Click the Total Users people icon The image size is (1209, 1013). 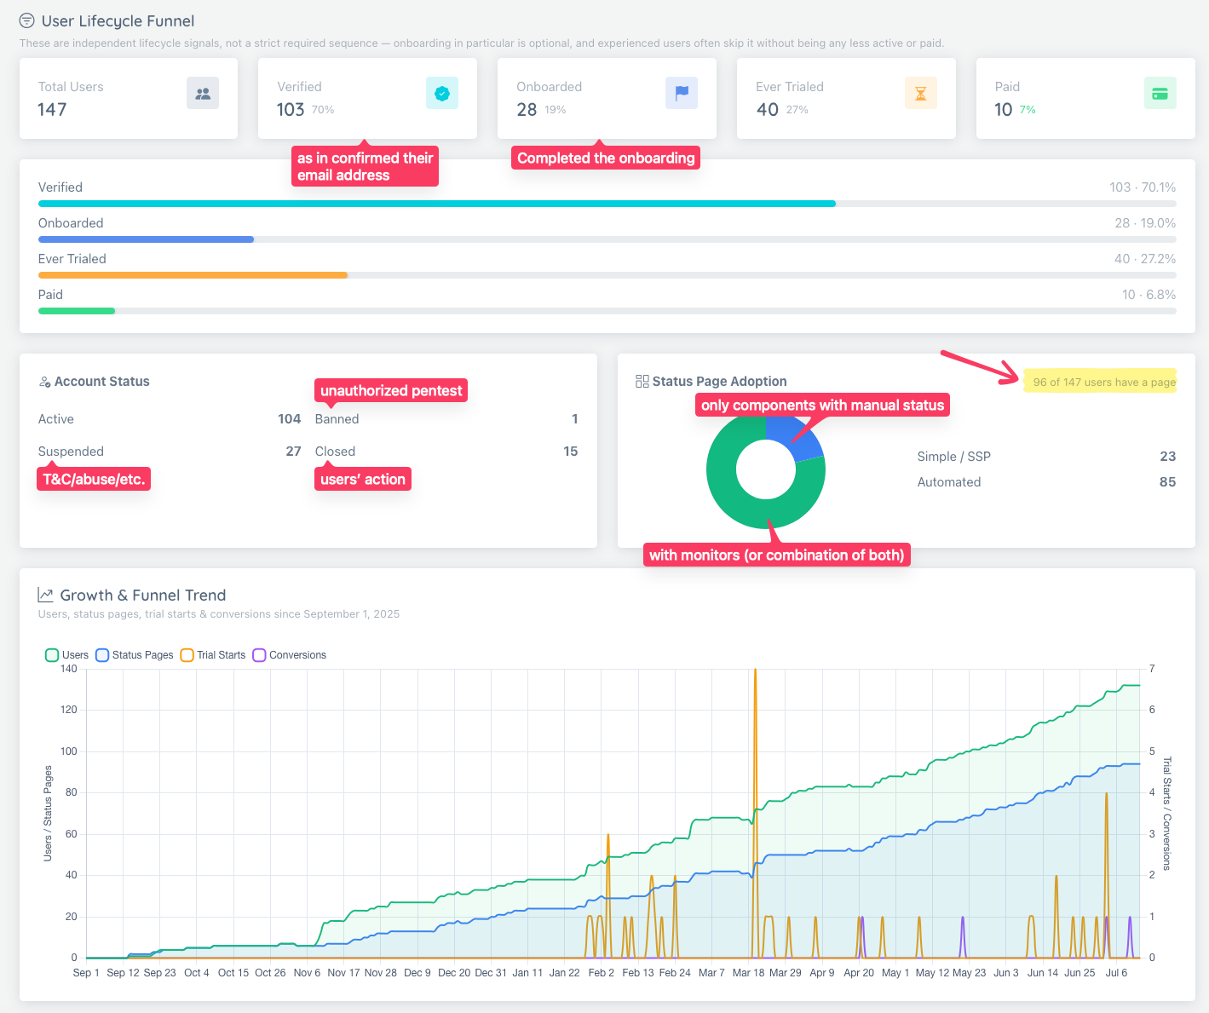click(x=203, y=94)
